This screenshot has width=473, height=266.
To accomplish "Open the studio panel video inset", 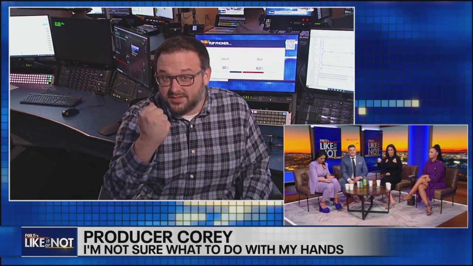I will tap(375, 175).
